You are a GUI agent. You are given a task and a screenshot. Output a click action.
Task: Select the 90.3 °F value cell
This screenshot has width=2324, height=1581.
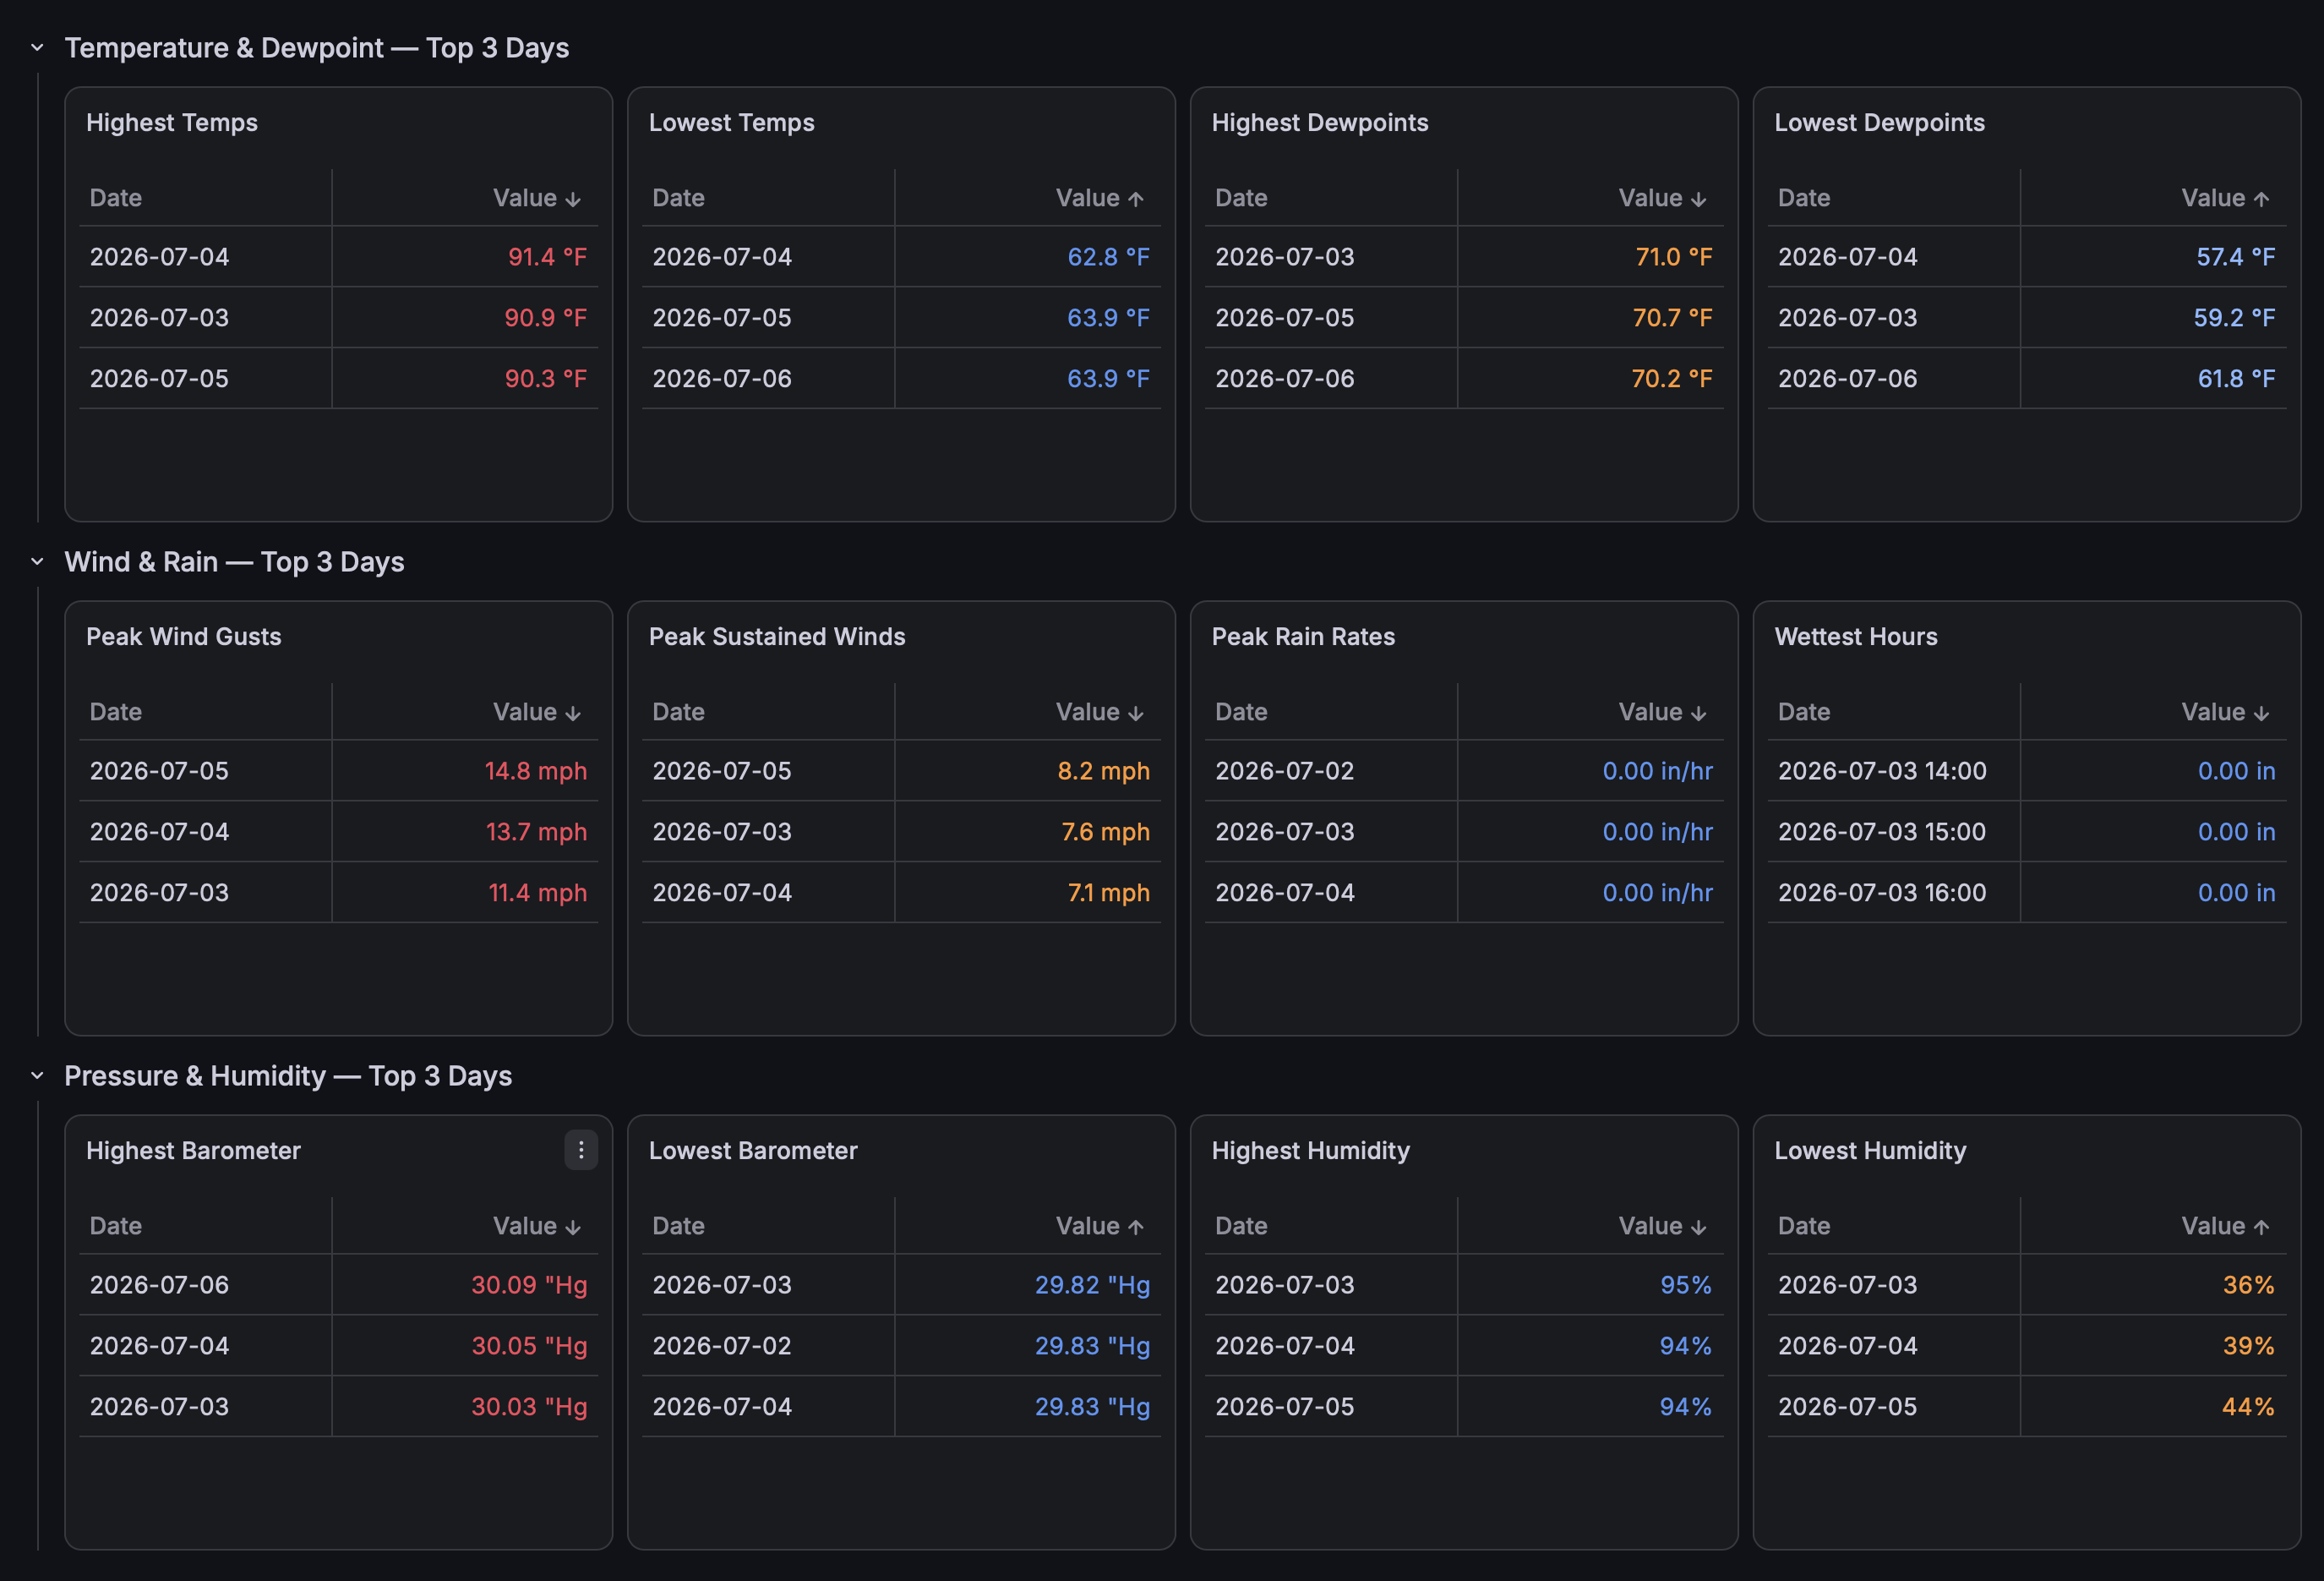point(465,378)
